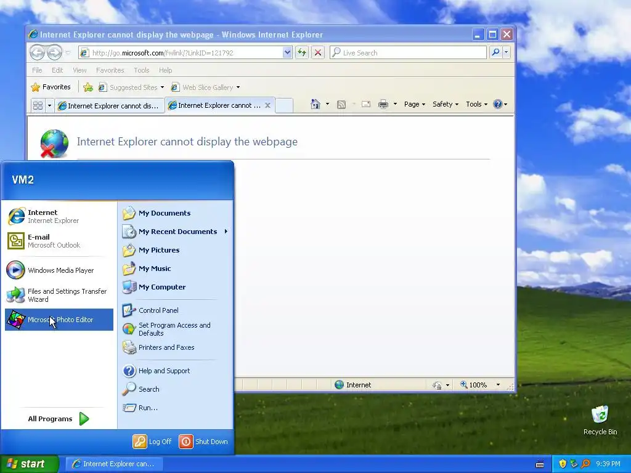
Task: Open the Quick Tabs list dropdown arrow
Action: pos(49,105)
